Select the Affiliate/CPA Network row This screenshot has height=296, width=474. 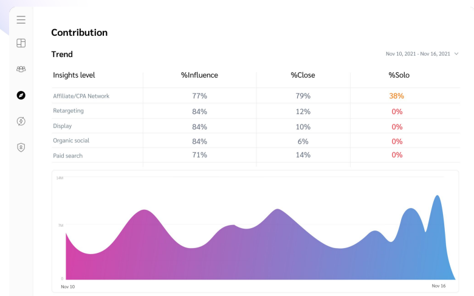click(81, 96)
